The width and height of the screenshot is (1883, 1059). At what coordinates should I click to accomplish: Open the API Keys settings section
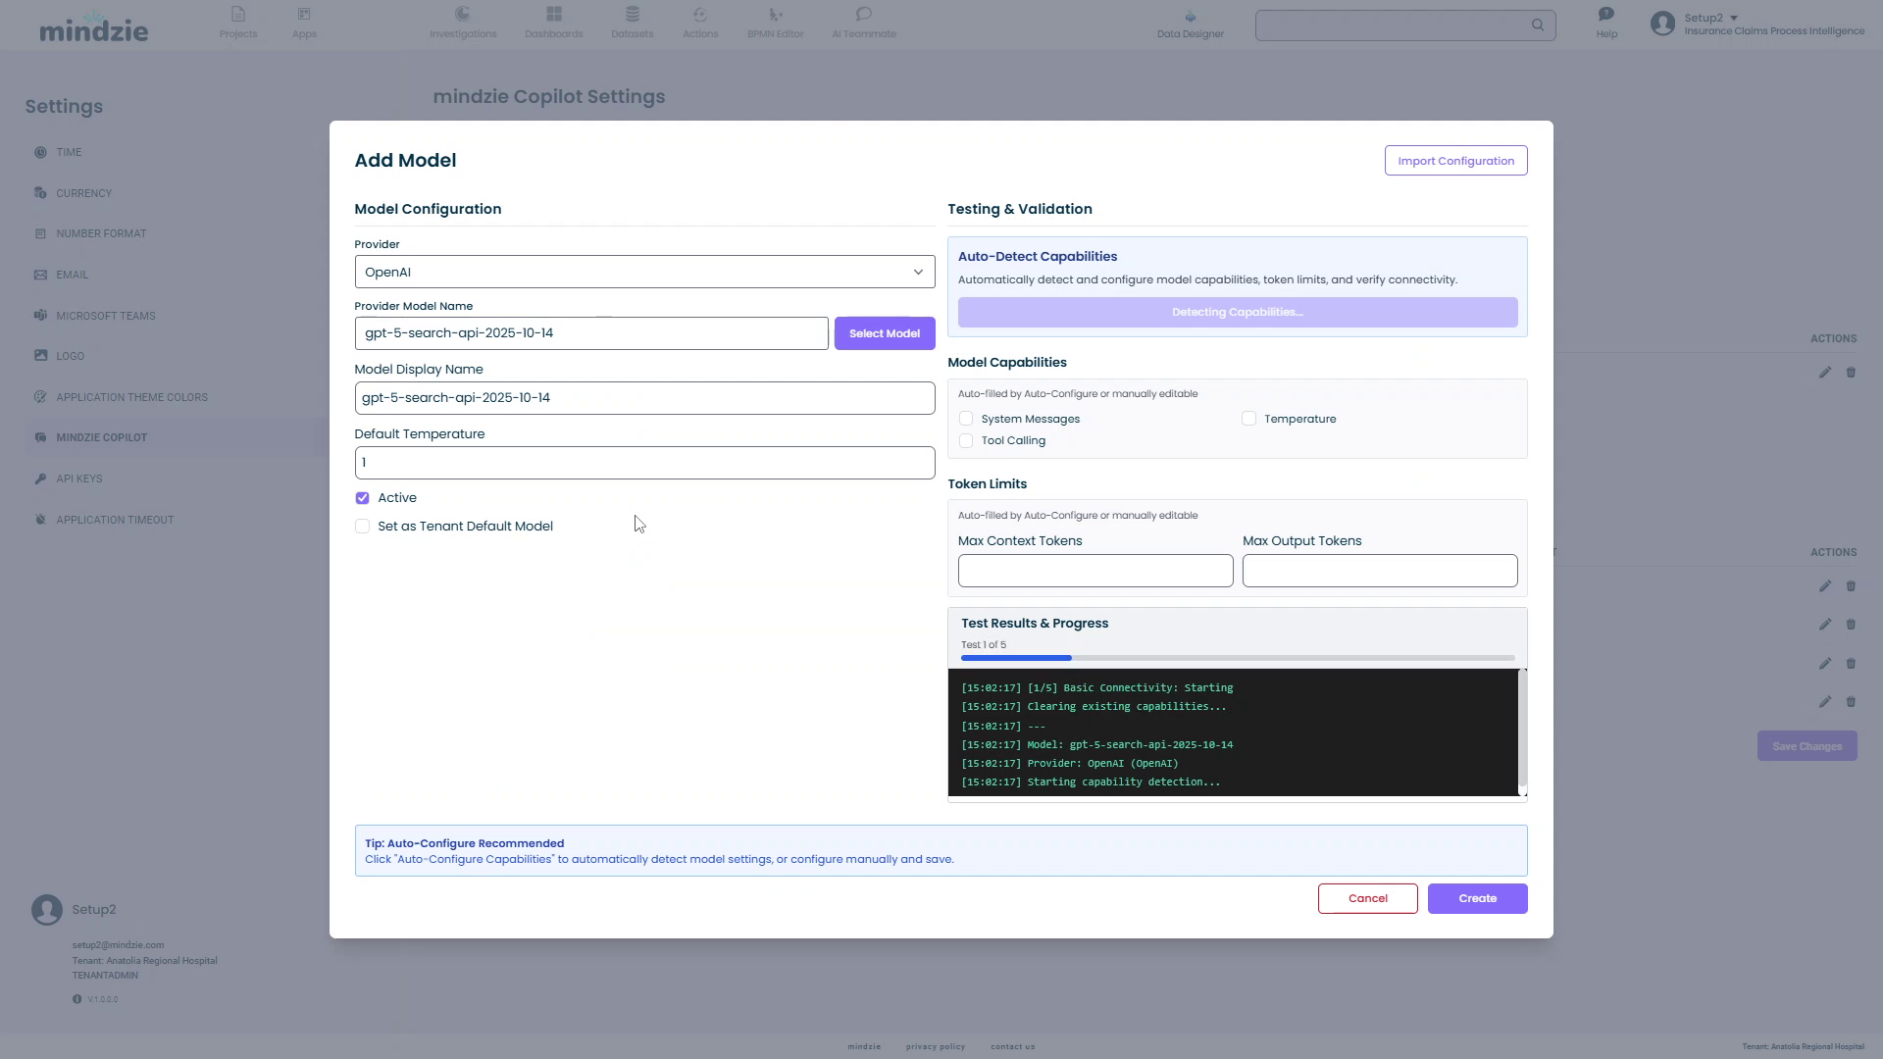78,479
